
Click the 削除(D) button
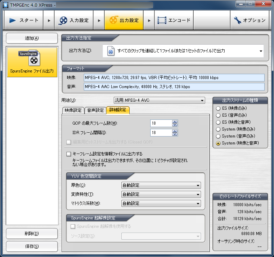click(x=32, y=233)
